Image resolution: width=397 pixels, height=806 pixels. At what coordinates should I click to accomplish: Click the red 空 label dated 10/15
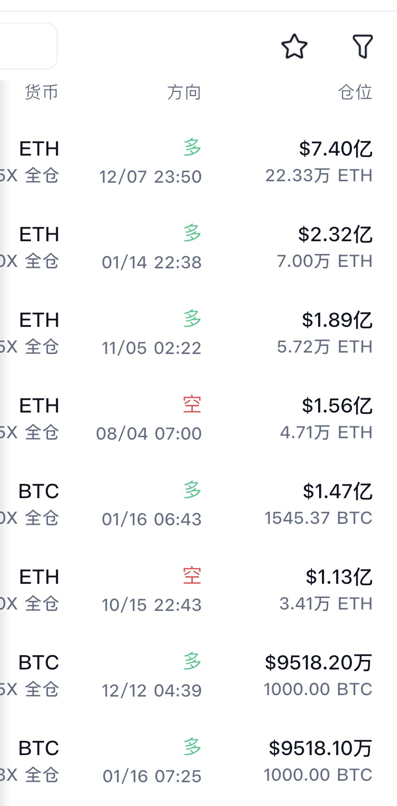tap(192, 576)
